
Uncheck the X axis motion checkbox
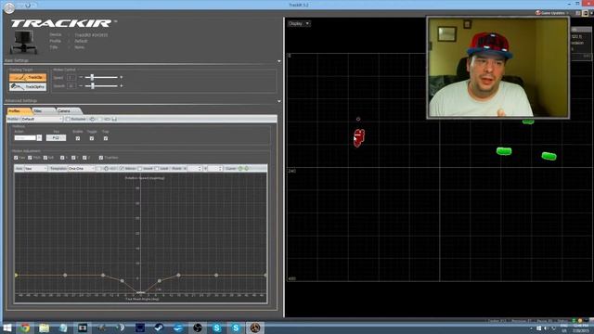click(x=62, y=158)
